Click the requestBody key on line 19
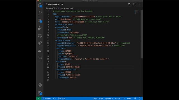This screenshot has height=100, width=179. [64, 59]
